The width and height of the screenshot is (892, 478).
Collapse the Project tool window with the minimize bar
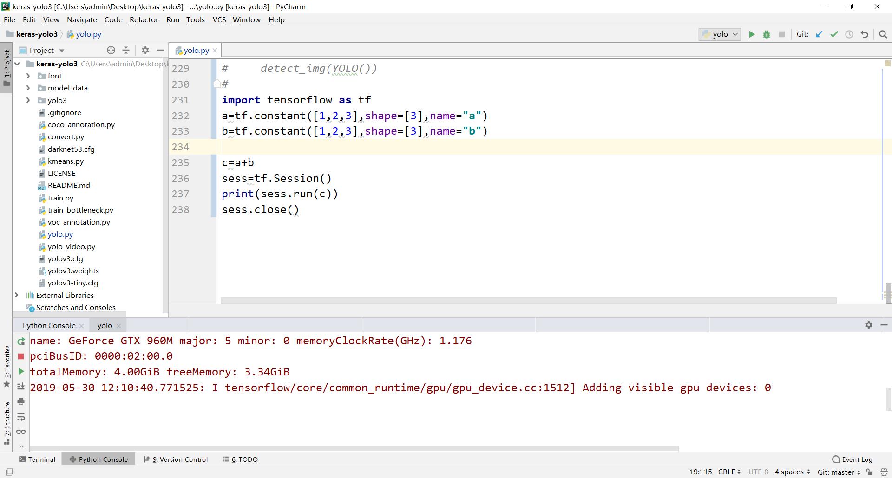(x=160, y=50)
